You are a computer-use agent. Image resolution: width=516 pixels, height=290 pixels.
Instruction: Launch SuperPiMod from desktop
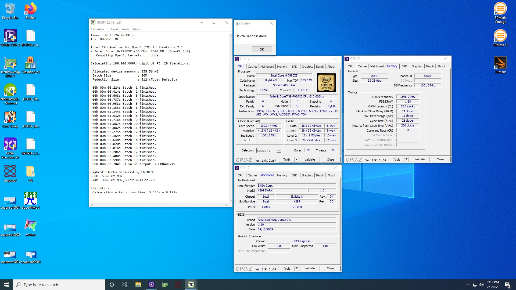30,201
